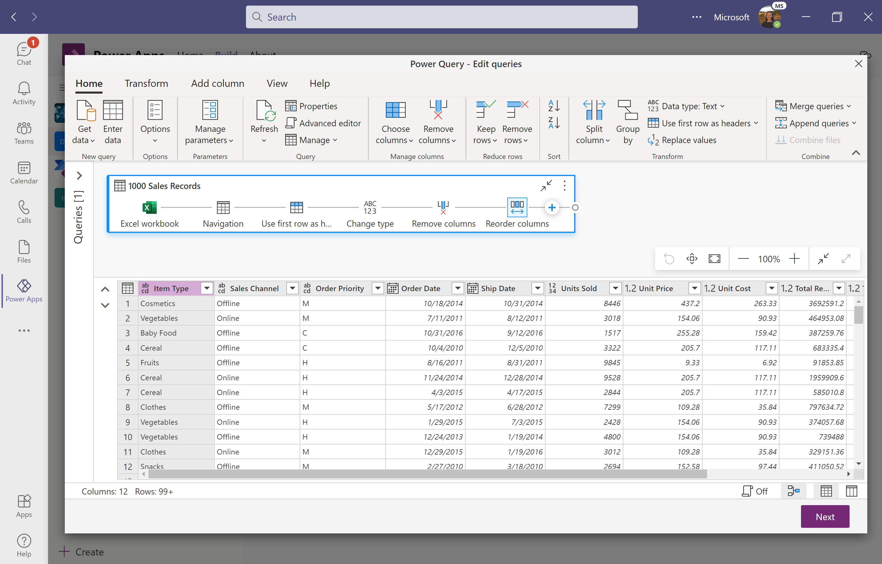
Task: Toggle Use First Row as Headers
Action: (701, 123)
